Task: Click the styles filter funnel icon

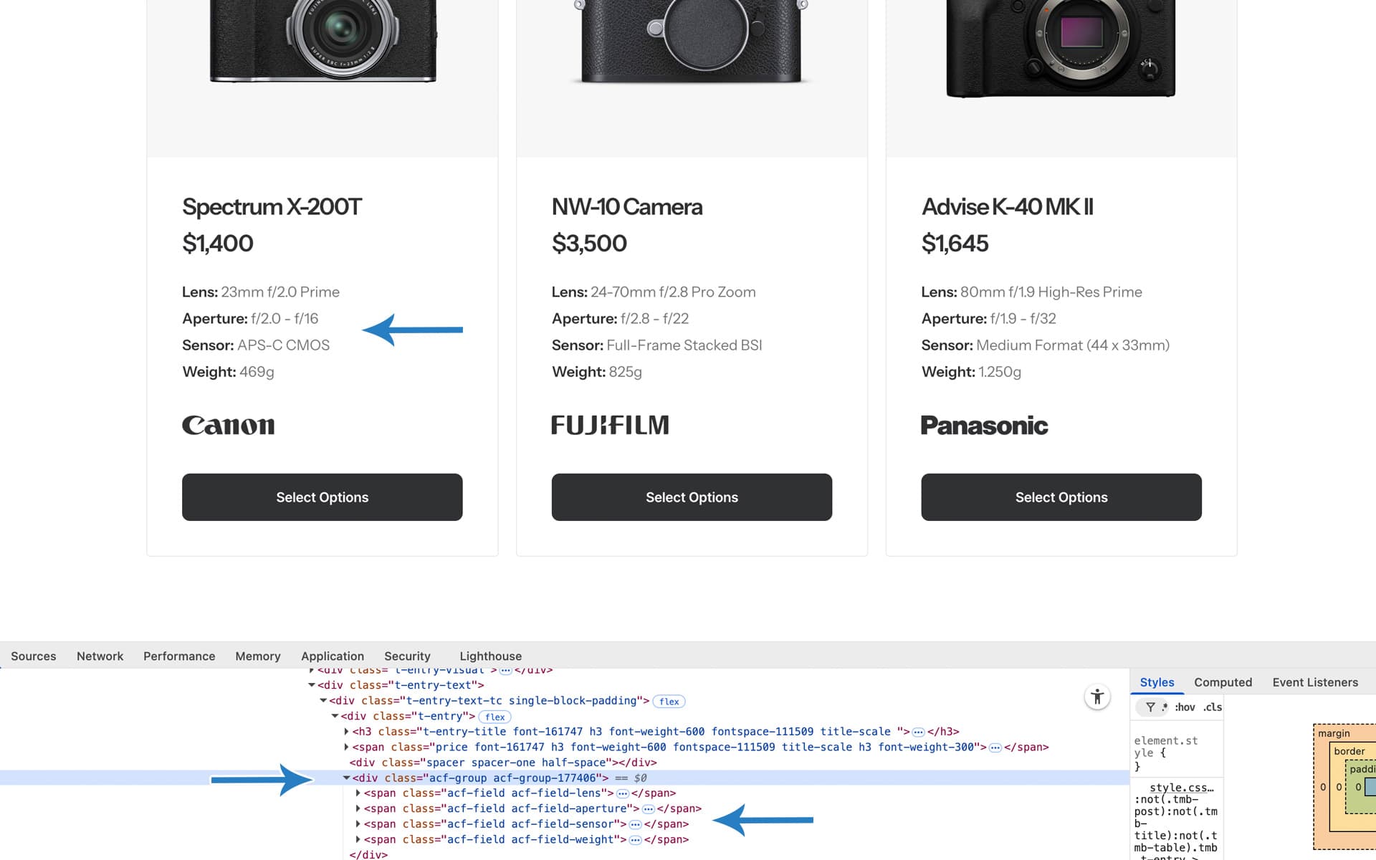Action: [1150, 707]
